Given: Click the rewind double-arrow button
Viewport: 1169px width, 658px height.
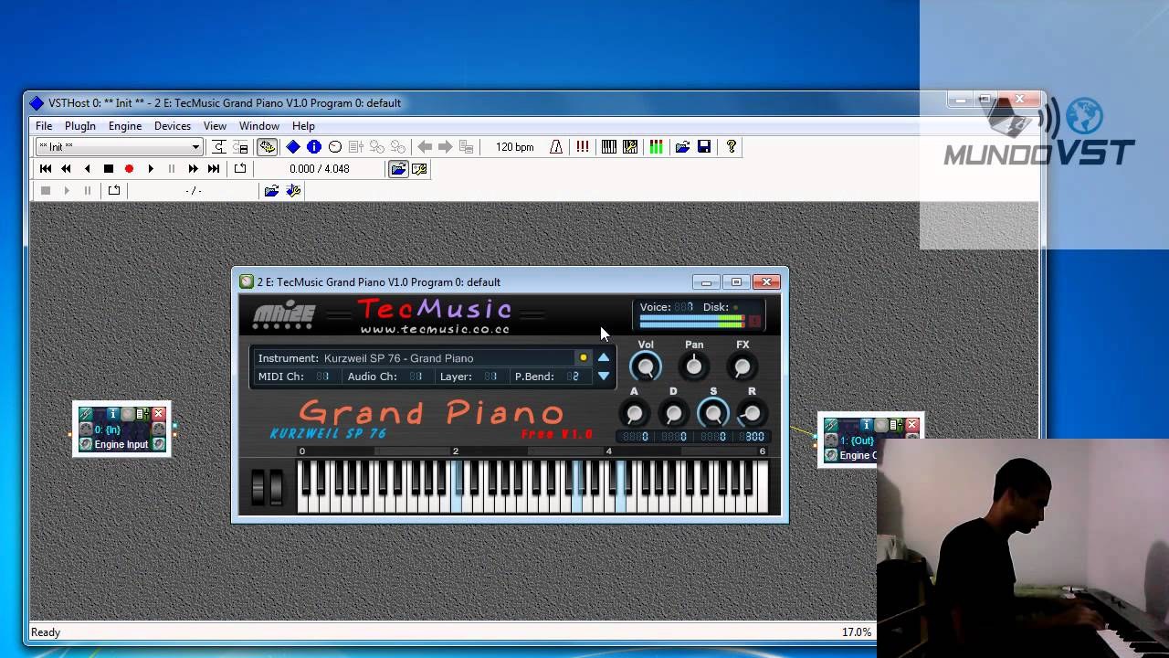Looking at the screenshot, I should tap(66, 169).
